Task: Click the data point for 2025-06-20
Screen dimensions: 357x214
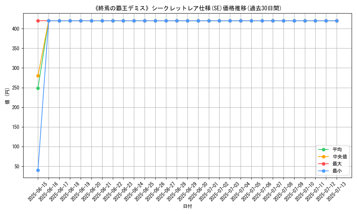Action: tap(91, 21)
